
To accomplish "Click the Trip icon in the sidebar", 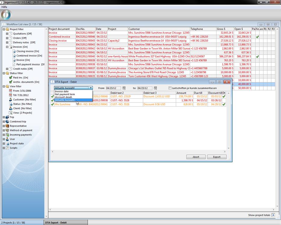I will (x=7, y=117).
